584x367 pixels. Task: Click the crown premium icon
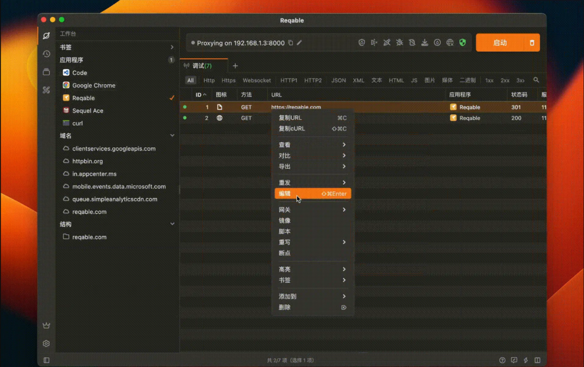tap(46, 325)
